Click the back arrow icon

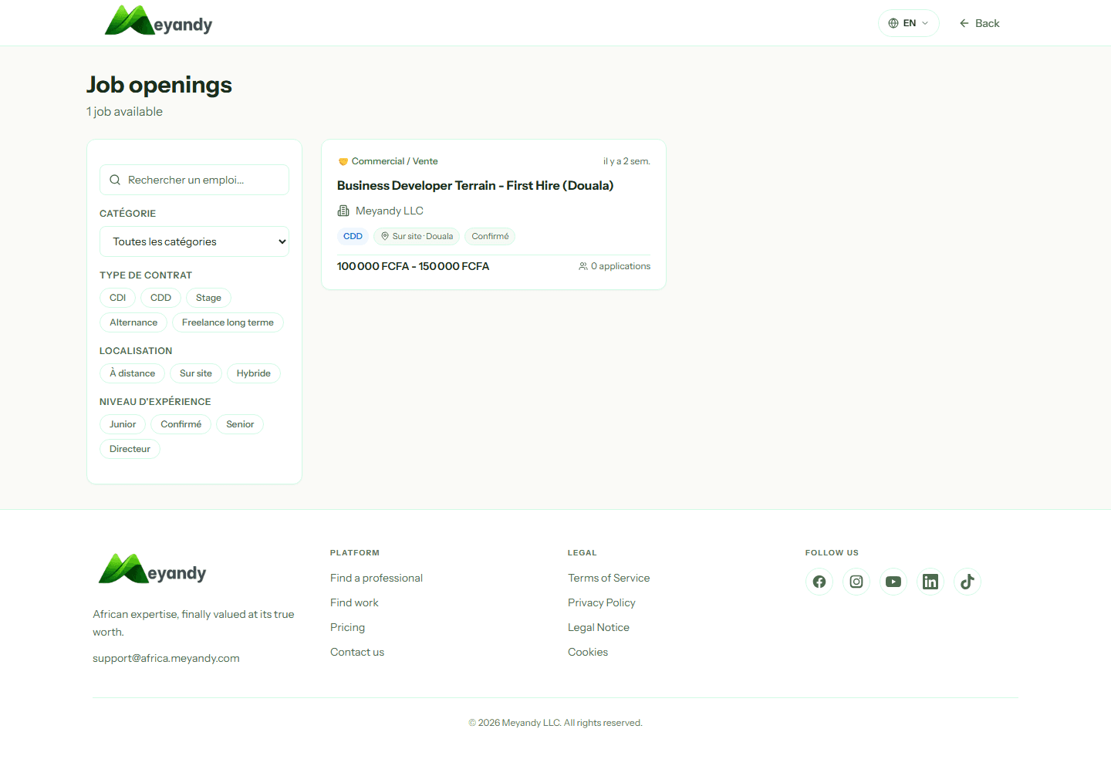tap(964, 23)
